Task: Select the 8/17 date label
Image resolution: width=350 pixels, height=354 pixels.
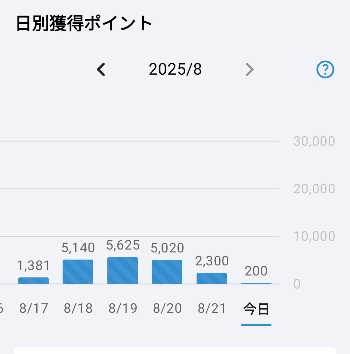Action: pos(34,309)
